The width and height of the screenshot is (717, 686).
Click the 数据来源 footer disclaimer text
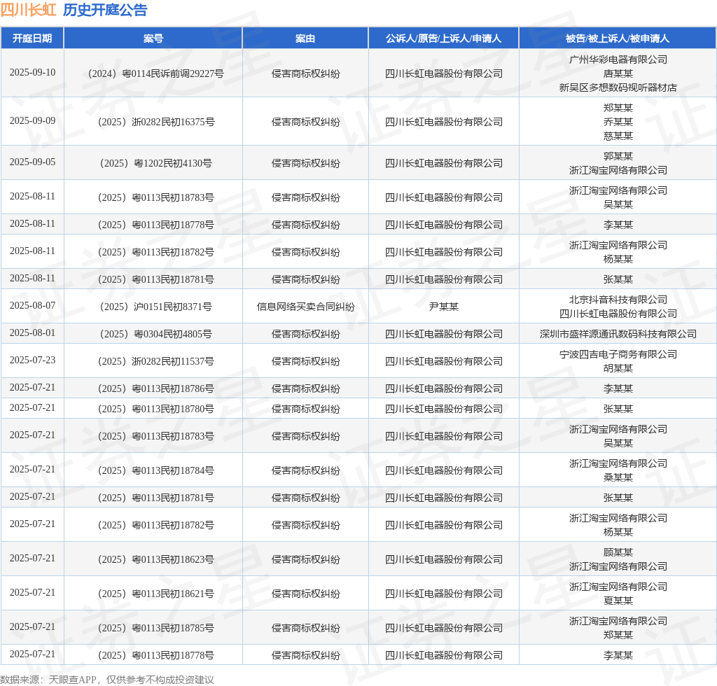107,680
